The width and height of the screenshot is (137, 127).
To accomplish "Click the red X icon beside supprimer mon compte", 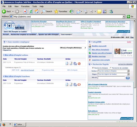I will point(90,60).
